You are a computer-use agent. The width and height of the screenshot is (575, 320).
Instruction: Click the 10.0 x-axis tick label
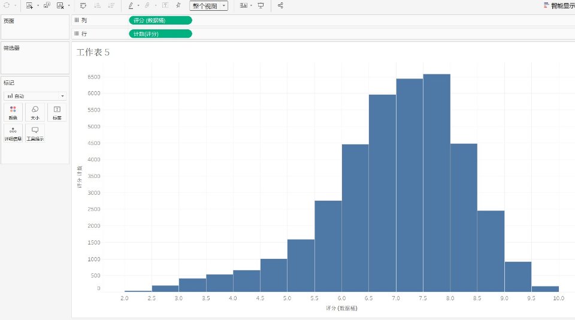pyautogui.click(x=558, y=298)
